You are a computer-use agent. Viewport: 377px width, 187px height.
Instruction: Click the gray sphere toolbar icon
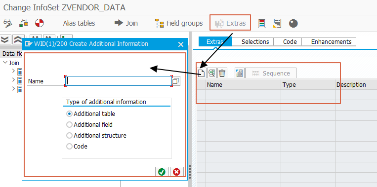(x=293, y=23)
